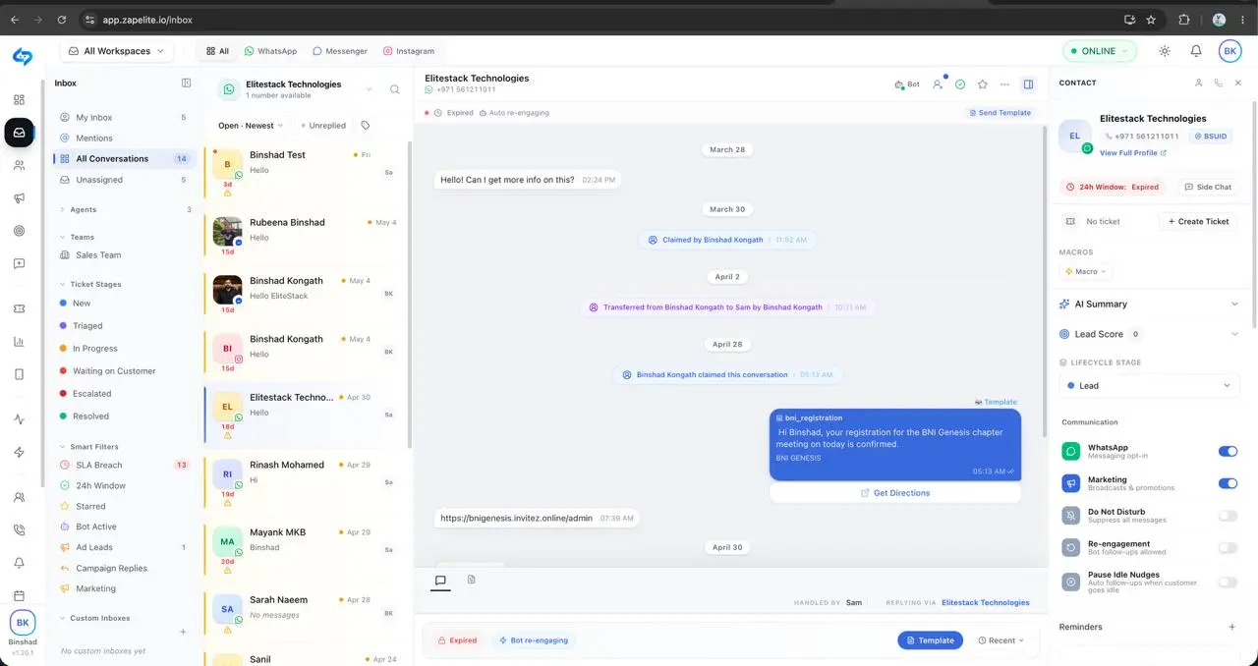Viewport: 1258px width, 666px height.
Task: Open Side Chat button
Action: [1207, 187]
